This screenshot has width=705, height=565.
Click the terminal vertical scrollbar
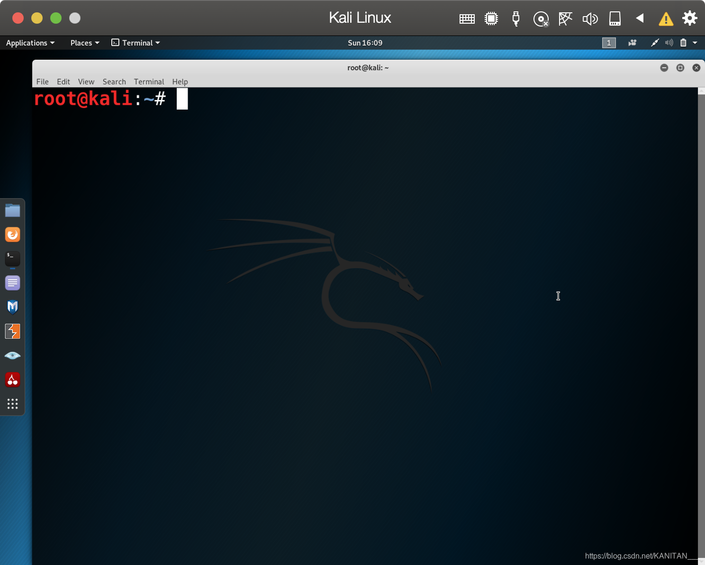point(701,326)
